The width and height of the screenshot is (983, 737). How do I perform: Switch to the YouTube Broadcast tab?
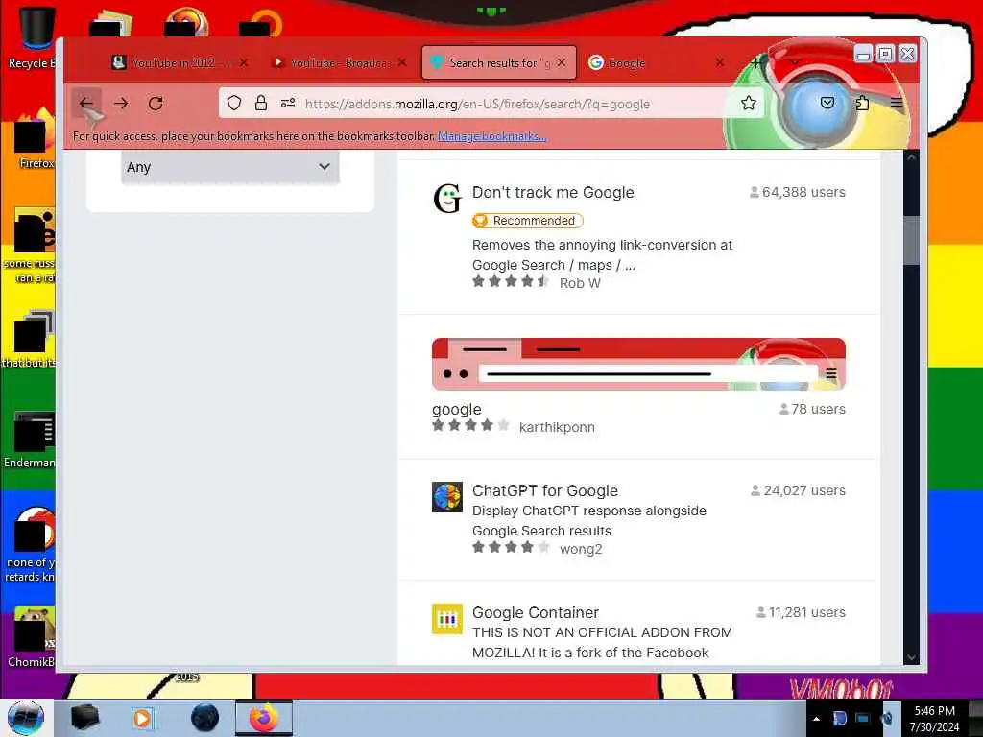339,62
